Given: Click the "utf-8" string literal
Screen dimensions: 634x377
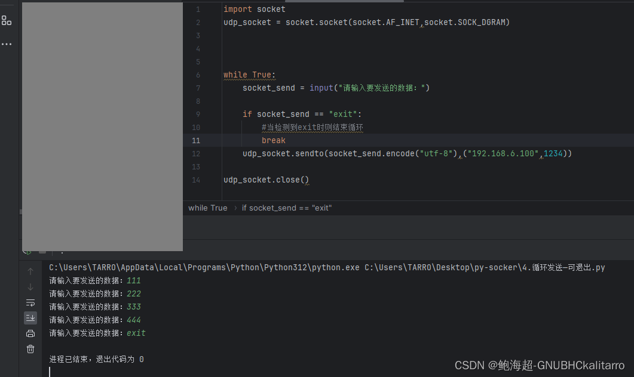Looking at the screenshot, I should coord(436,154).
